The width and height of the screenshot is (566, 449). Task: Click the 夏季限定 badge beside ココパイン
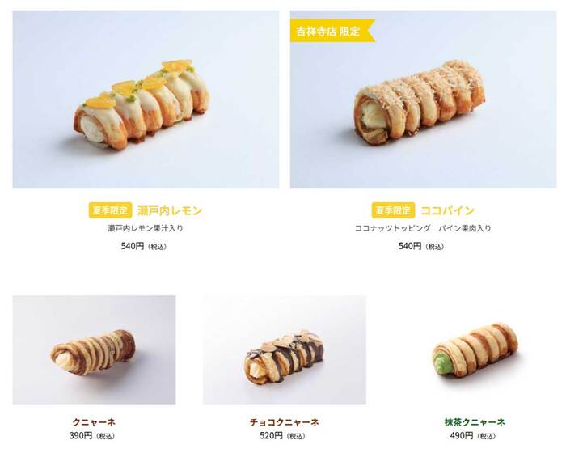(393, 210)
